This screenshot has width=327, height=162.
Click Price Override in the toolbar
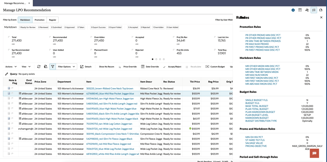coord(127,67)
